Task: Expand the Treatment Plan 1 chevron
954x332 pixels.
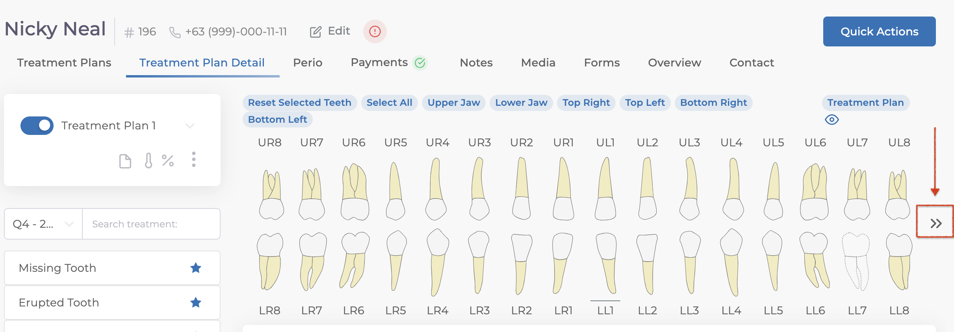Action: coord(190,126)
